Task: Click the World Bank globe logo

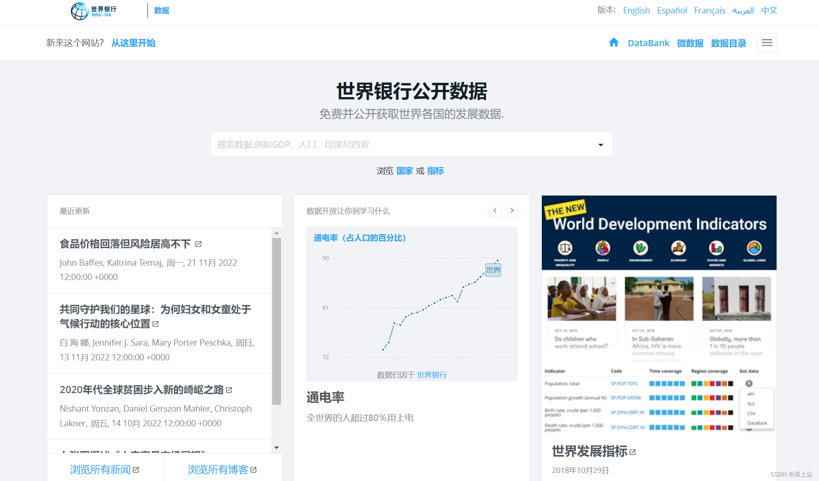Action: 80,11
